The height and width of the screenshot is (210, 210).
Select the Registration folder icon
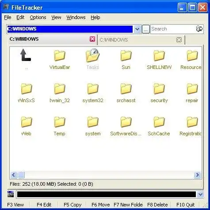coord(192,122)
